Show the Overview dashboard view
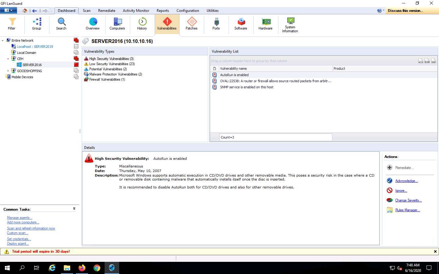This screenshot has height=274, width=439. pyautogui.click(x=93, y=24)
